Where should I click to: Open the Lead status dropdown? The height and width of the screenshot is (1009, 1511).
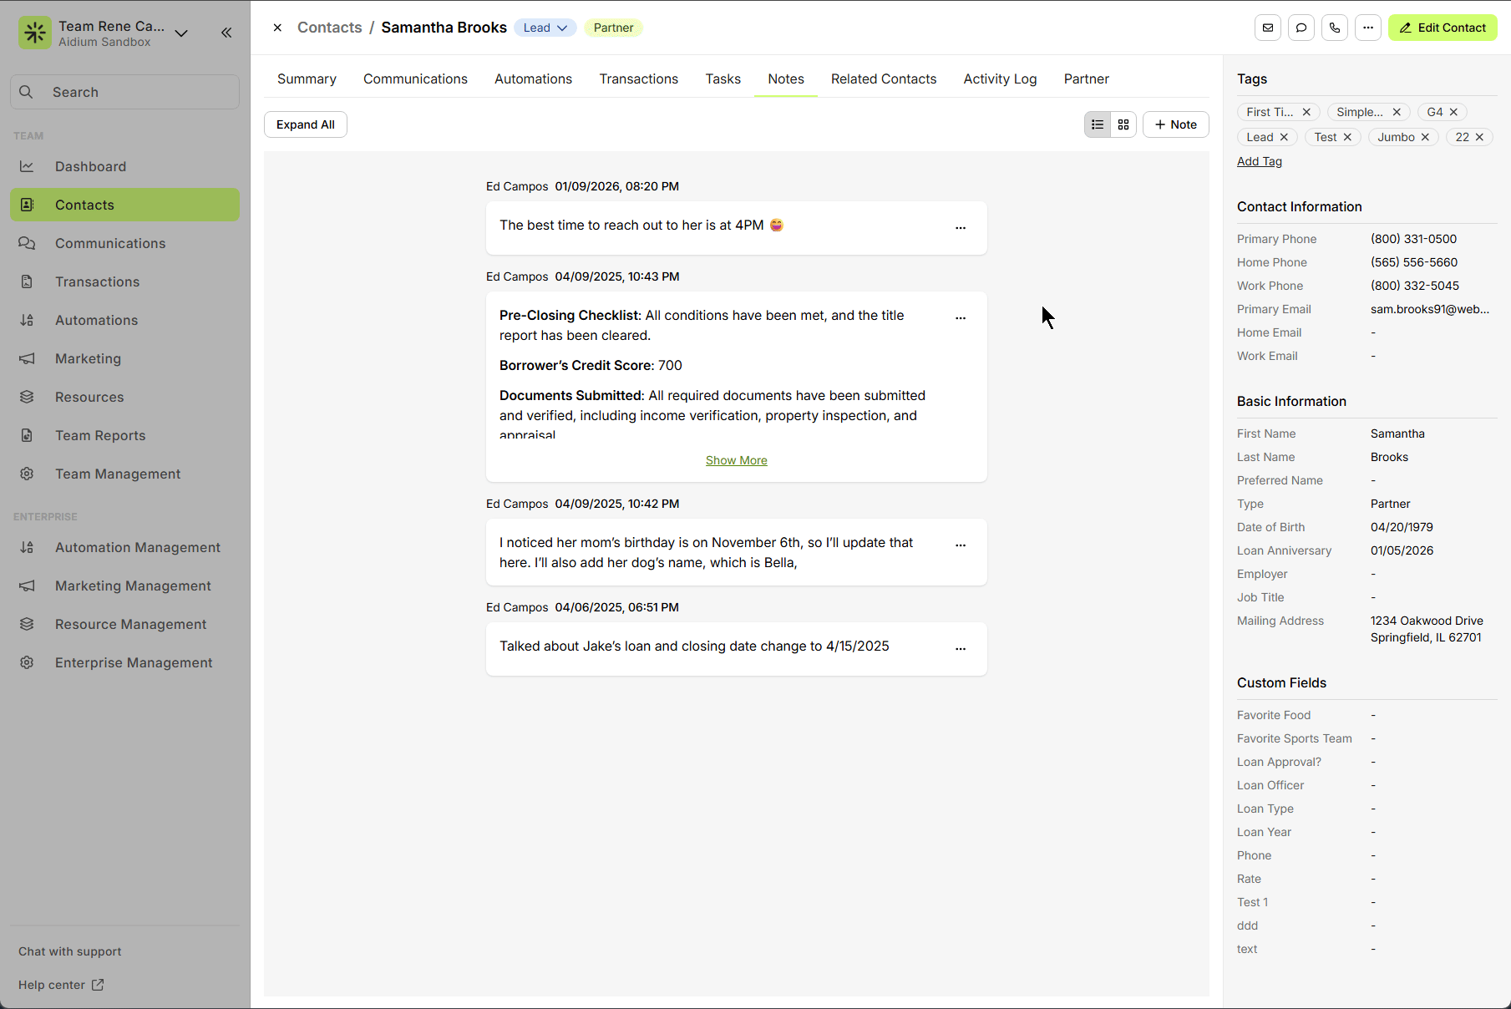[x=545, y=28]
